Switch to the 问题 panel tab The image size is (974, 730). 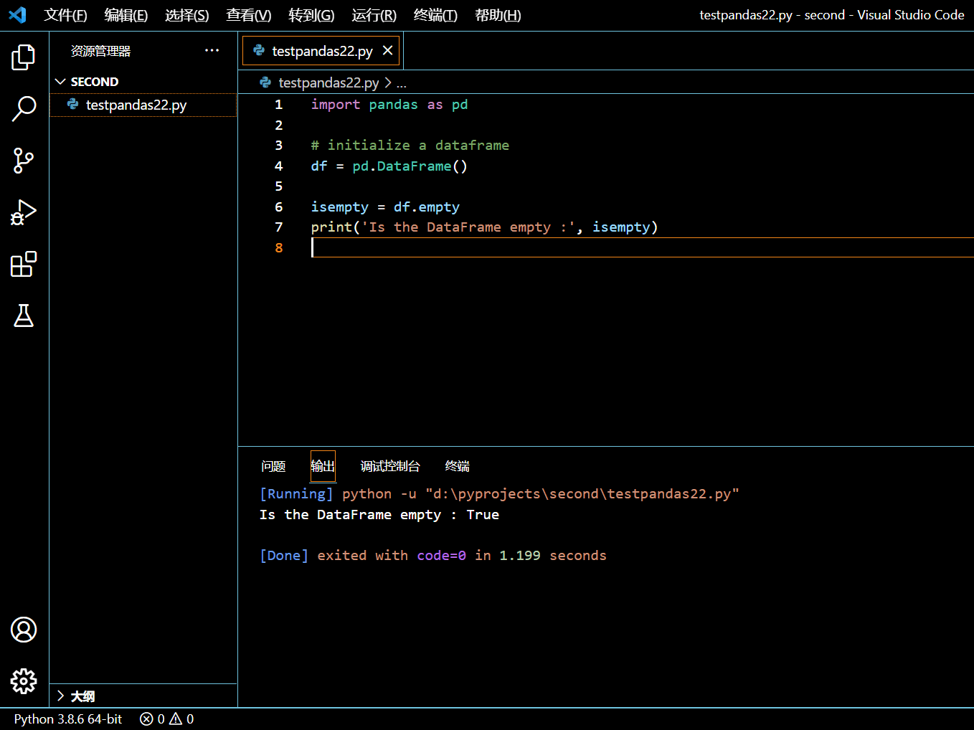(x=273, y=466)
